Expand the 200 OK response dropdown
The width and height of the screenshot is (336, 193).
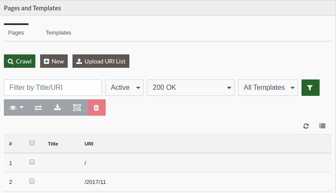tap(191, 88)
